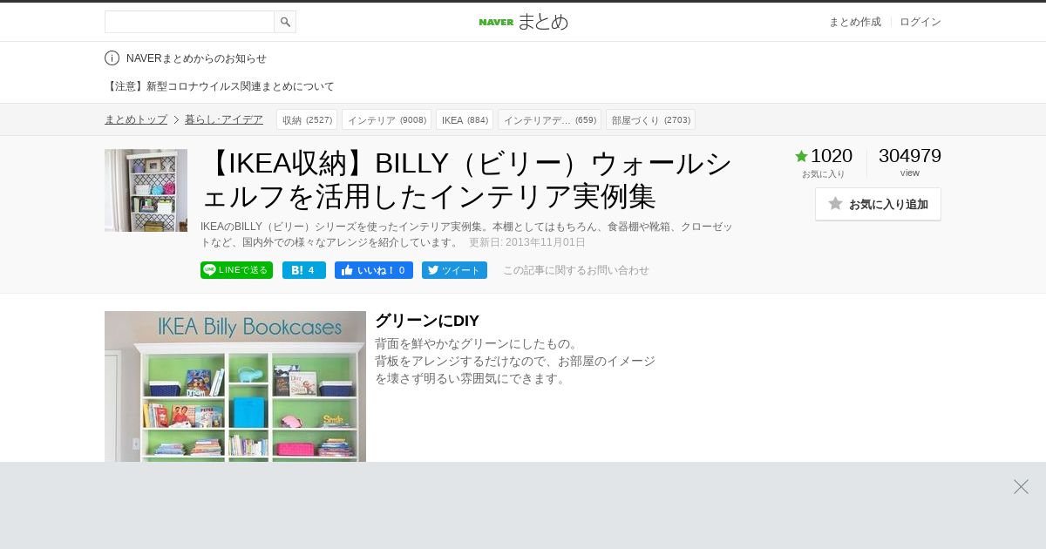Click the グリーンにDIY heading
1046x549 pixels.
click(427, 321)
